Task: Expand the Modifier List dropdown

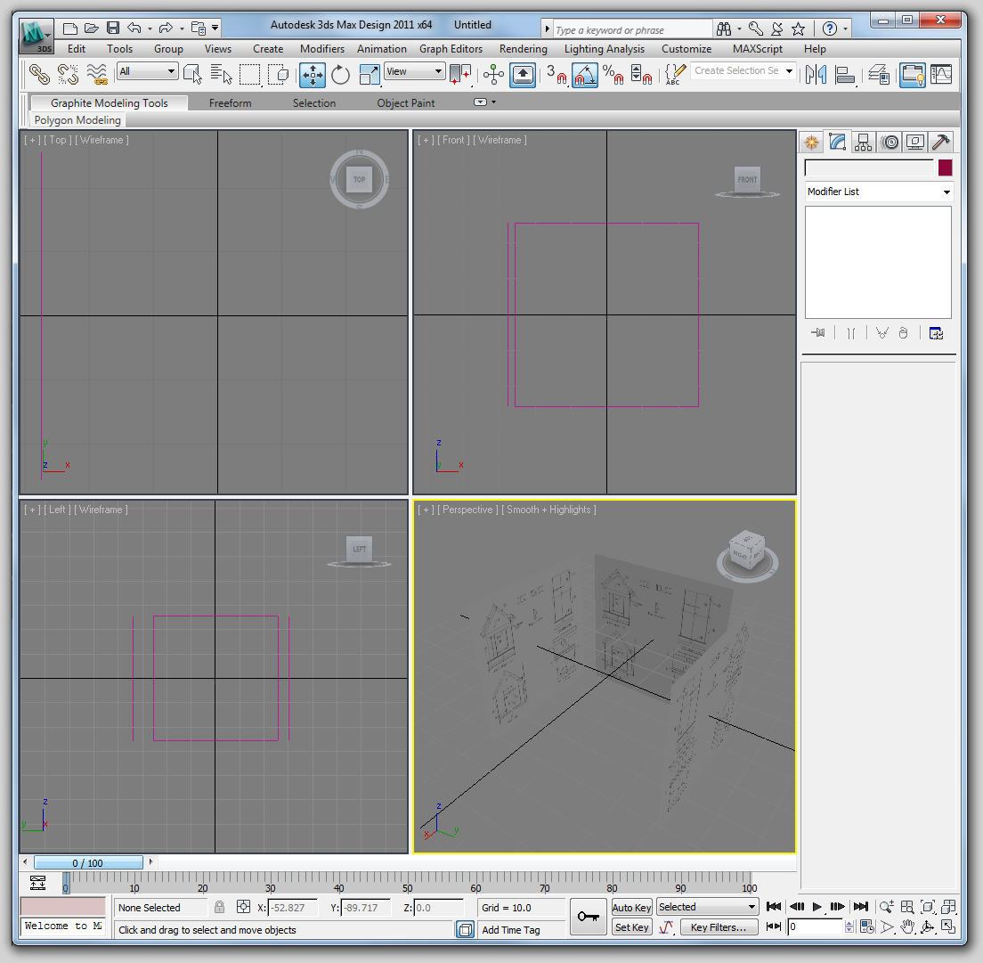Action: click(878, 192)
